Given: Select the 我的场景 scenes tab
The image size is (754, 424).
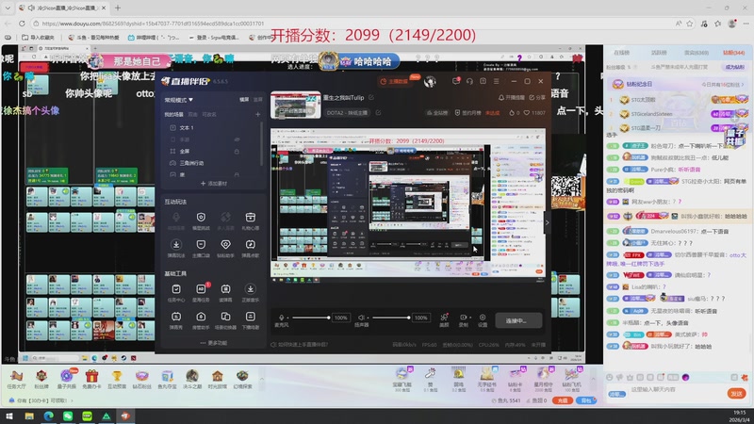Looking at the screenshot, I should click(174, 114).
